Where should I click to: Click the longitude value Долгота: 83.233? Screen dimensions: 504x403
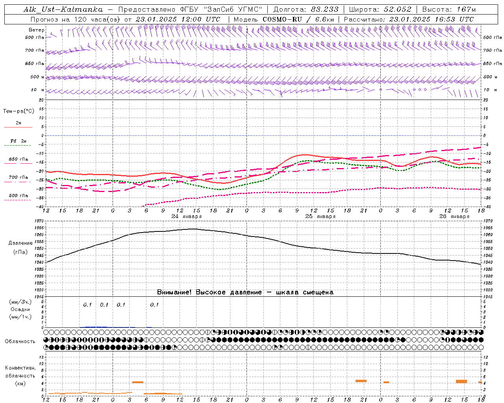tap(306, 9)
